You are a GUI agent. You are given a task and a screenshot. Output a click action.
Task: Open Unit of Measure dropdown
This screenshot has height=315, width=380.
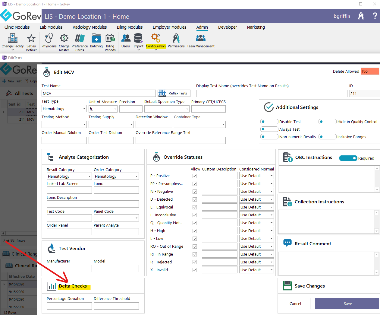pos(103,109)
